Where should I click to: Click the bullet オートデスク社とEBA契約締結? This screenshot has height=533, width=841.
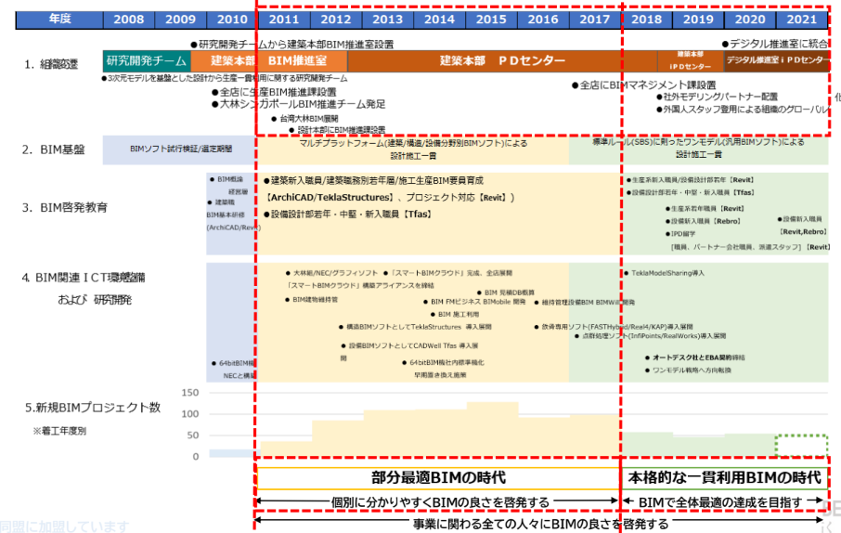[x=695, y=357]
